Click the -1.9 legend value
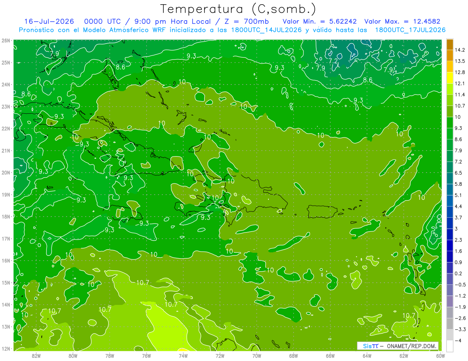This screenshot has width=468, height=361. (x=460, y=307)
